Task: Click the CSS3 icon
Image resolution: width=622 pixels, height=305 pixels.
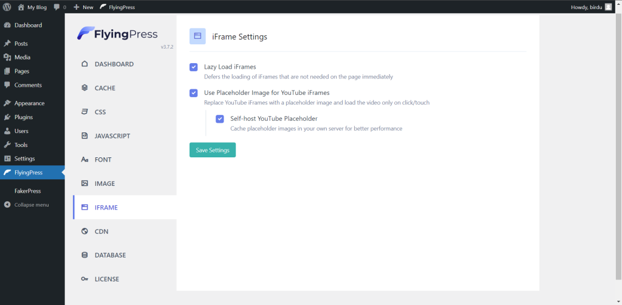Action: click(x=84, y=112)
